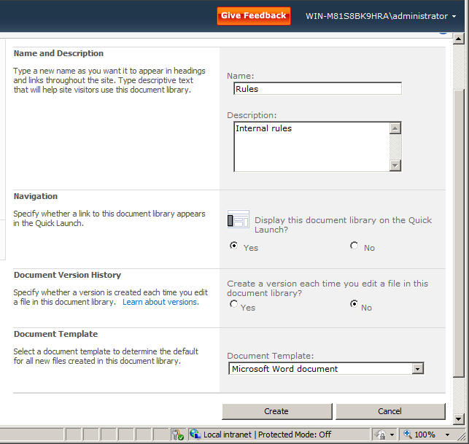
Task: Click the Navigation section heading
Action: [x=36, y=196]
